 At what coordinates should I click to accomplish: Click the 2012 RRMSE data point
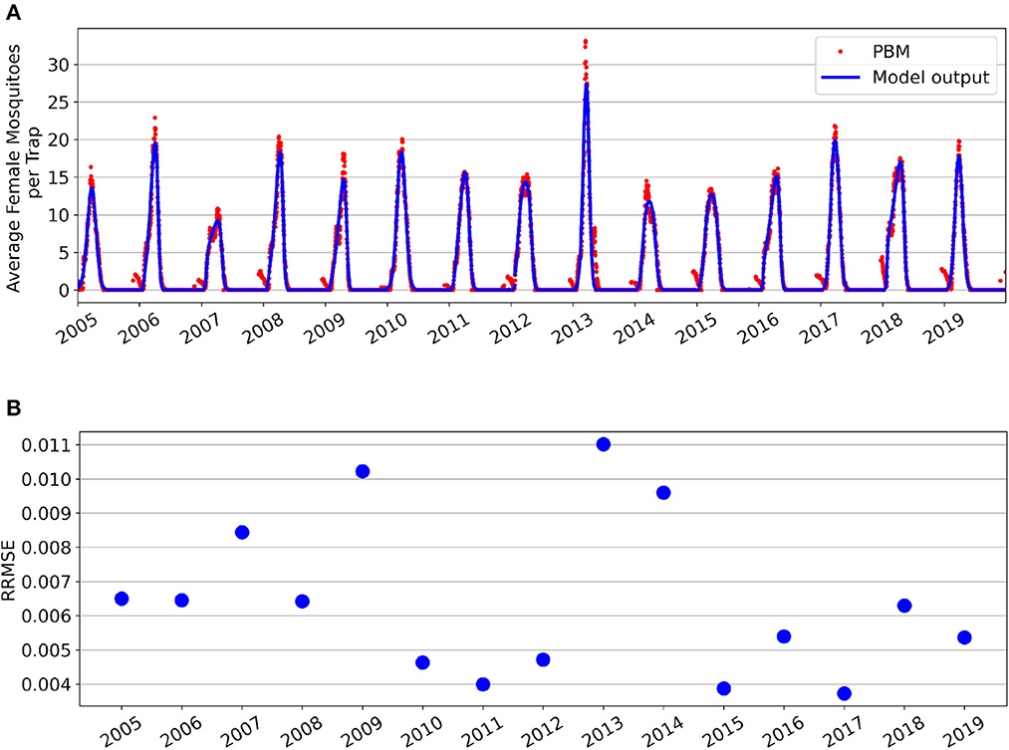pyautogui.click(x=543, y=660)
